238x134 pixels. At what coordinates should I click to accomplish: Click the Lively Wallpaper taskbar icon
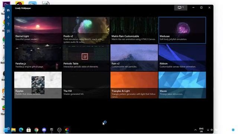tap(67, 130)
